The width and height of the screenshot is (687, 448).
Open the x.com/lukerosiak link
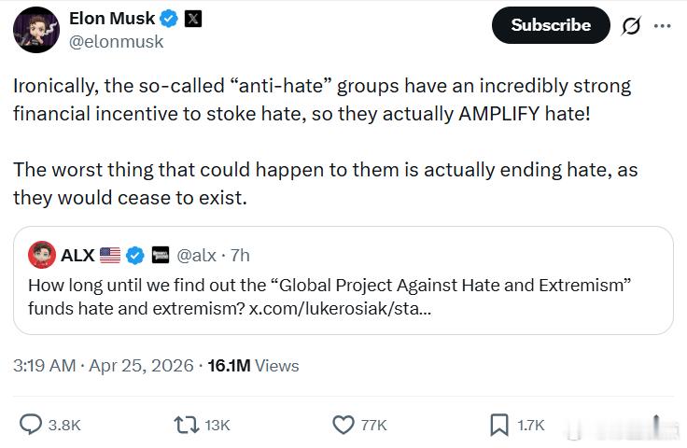tap(340, 309)
